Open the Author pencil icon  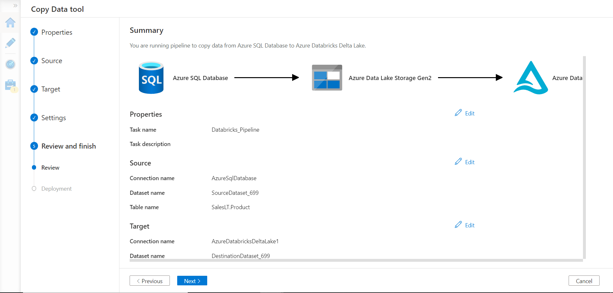10,43
